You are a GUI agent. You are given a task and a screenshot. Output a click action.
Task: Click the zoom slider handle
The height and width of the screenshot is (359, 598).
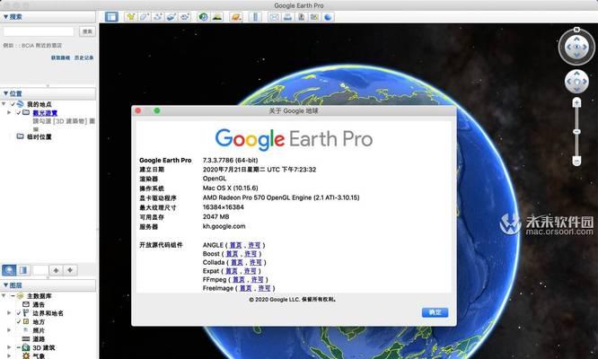576,131
